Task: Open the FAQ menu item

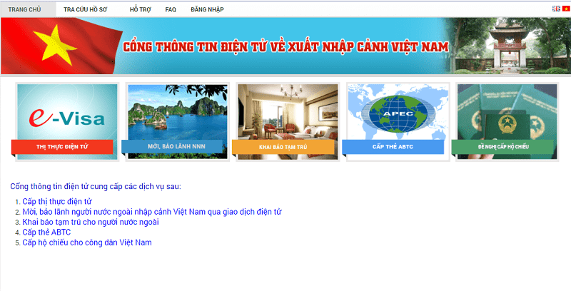Action: coord(171,9)
